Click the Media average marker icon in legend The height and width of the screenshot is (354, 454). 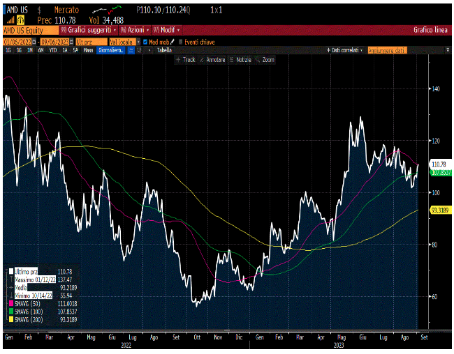[x=11, y=288]
